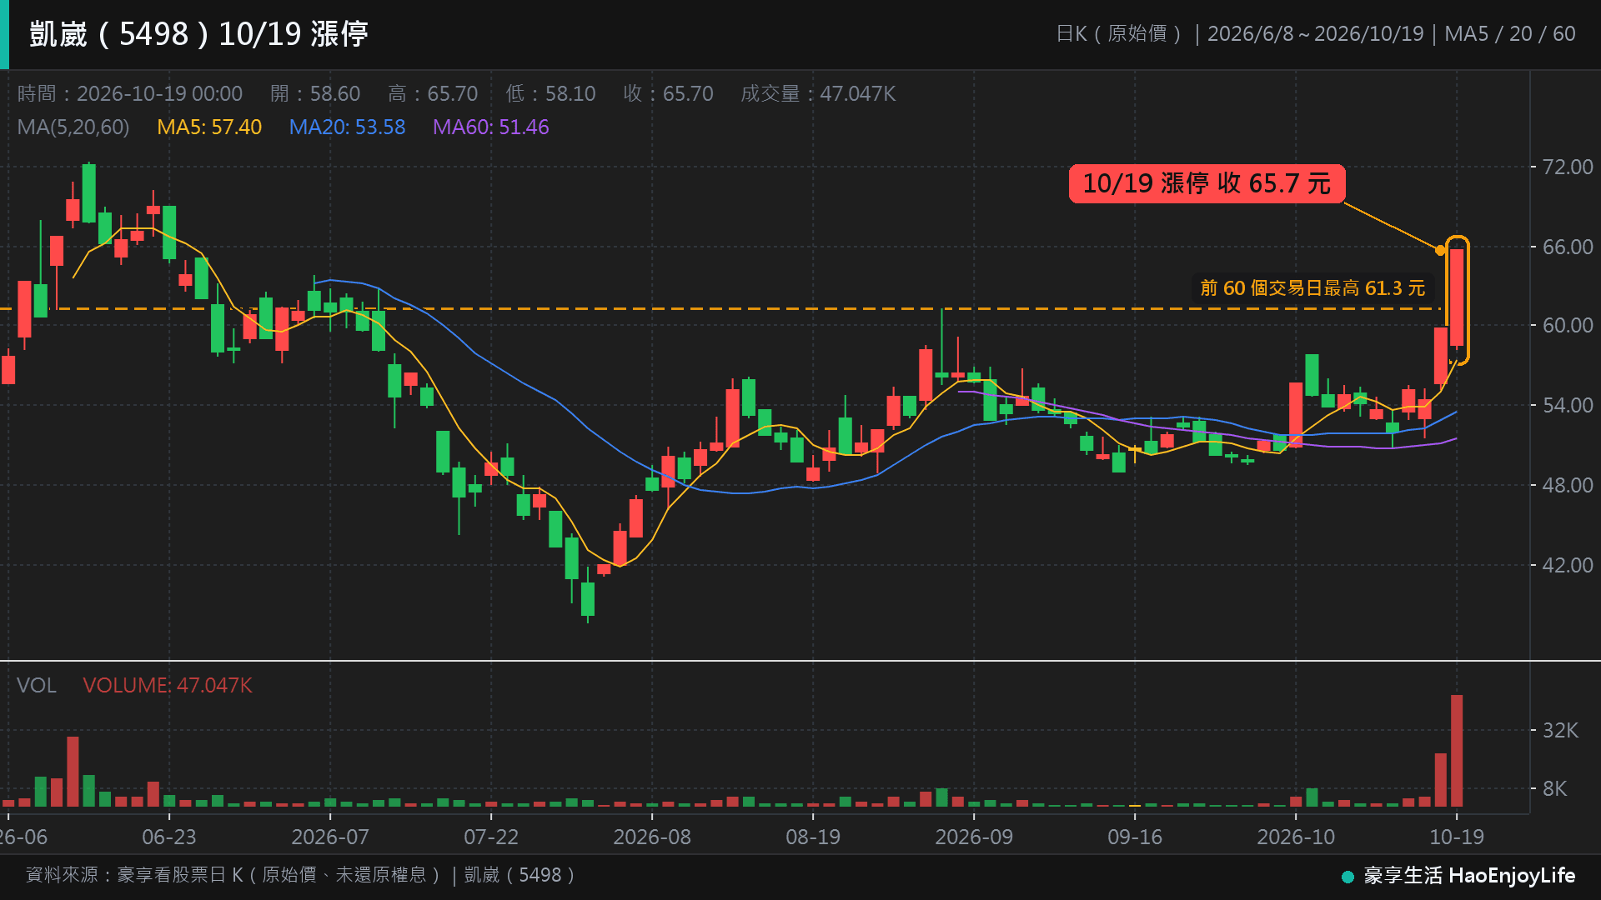Click the high price 高：65.70
1601x900 pixels.
tap(433, 93)
